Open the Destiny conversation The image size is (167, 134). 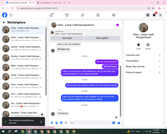click(23, 58)
